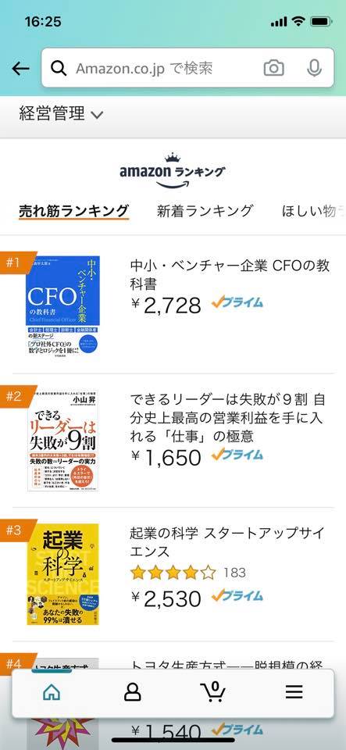Open the camera search icon
The width and height of the screenshot is (346, 750).
[x=274, y=68]
